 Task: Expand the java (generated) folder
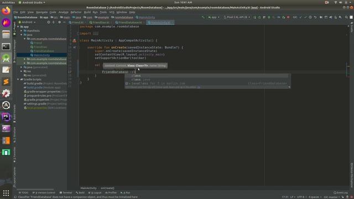coord(22,67)
